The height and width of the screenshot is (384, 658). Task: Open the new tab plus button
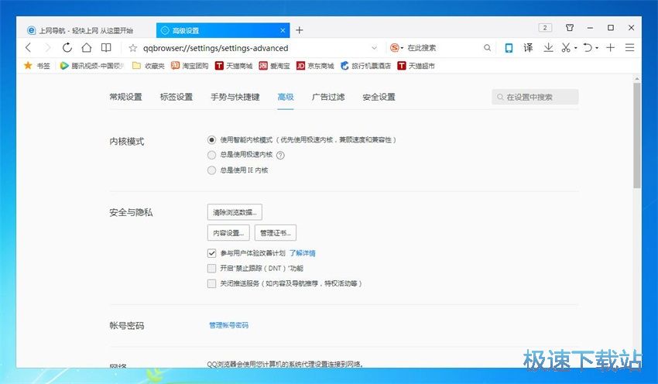pos(300,30)
